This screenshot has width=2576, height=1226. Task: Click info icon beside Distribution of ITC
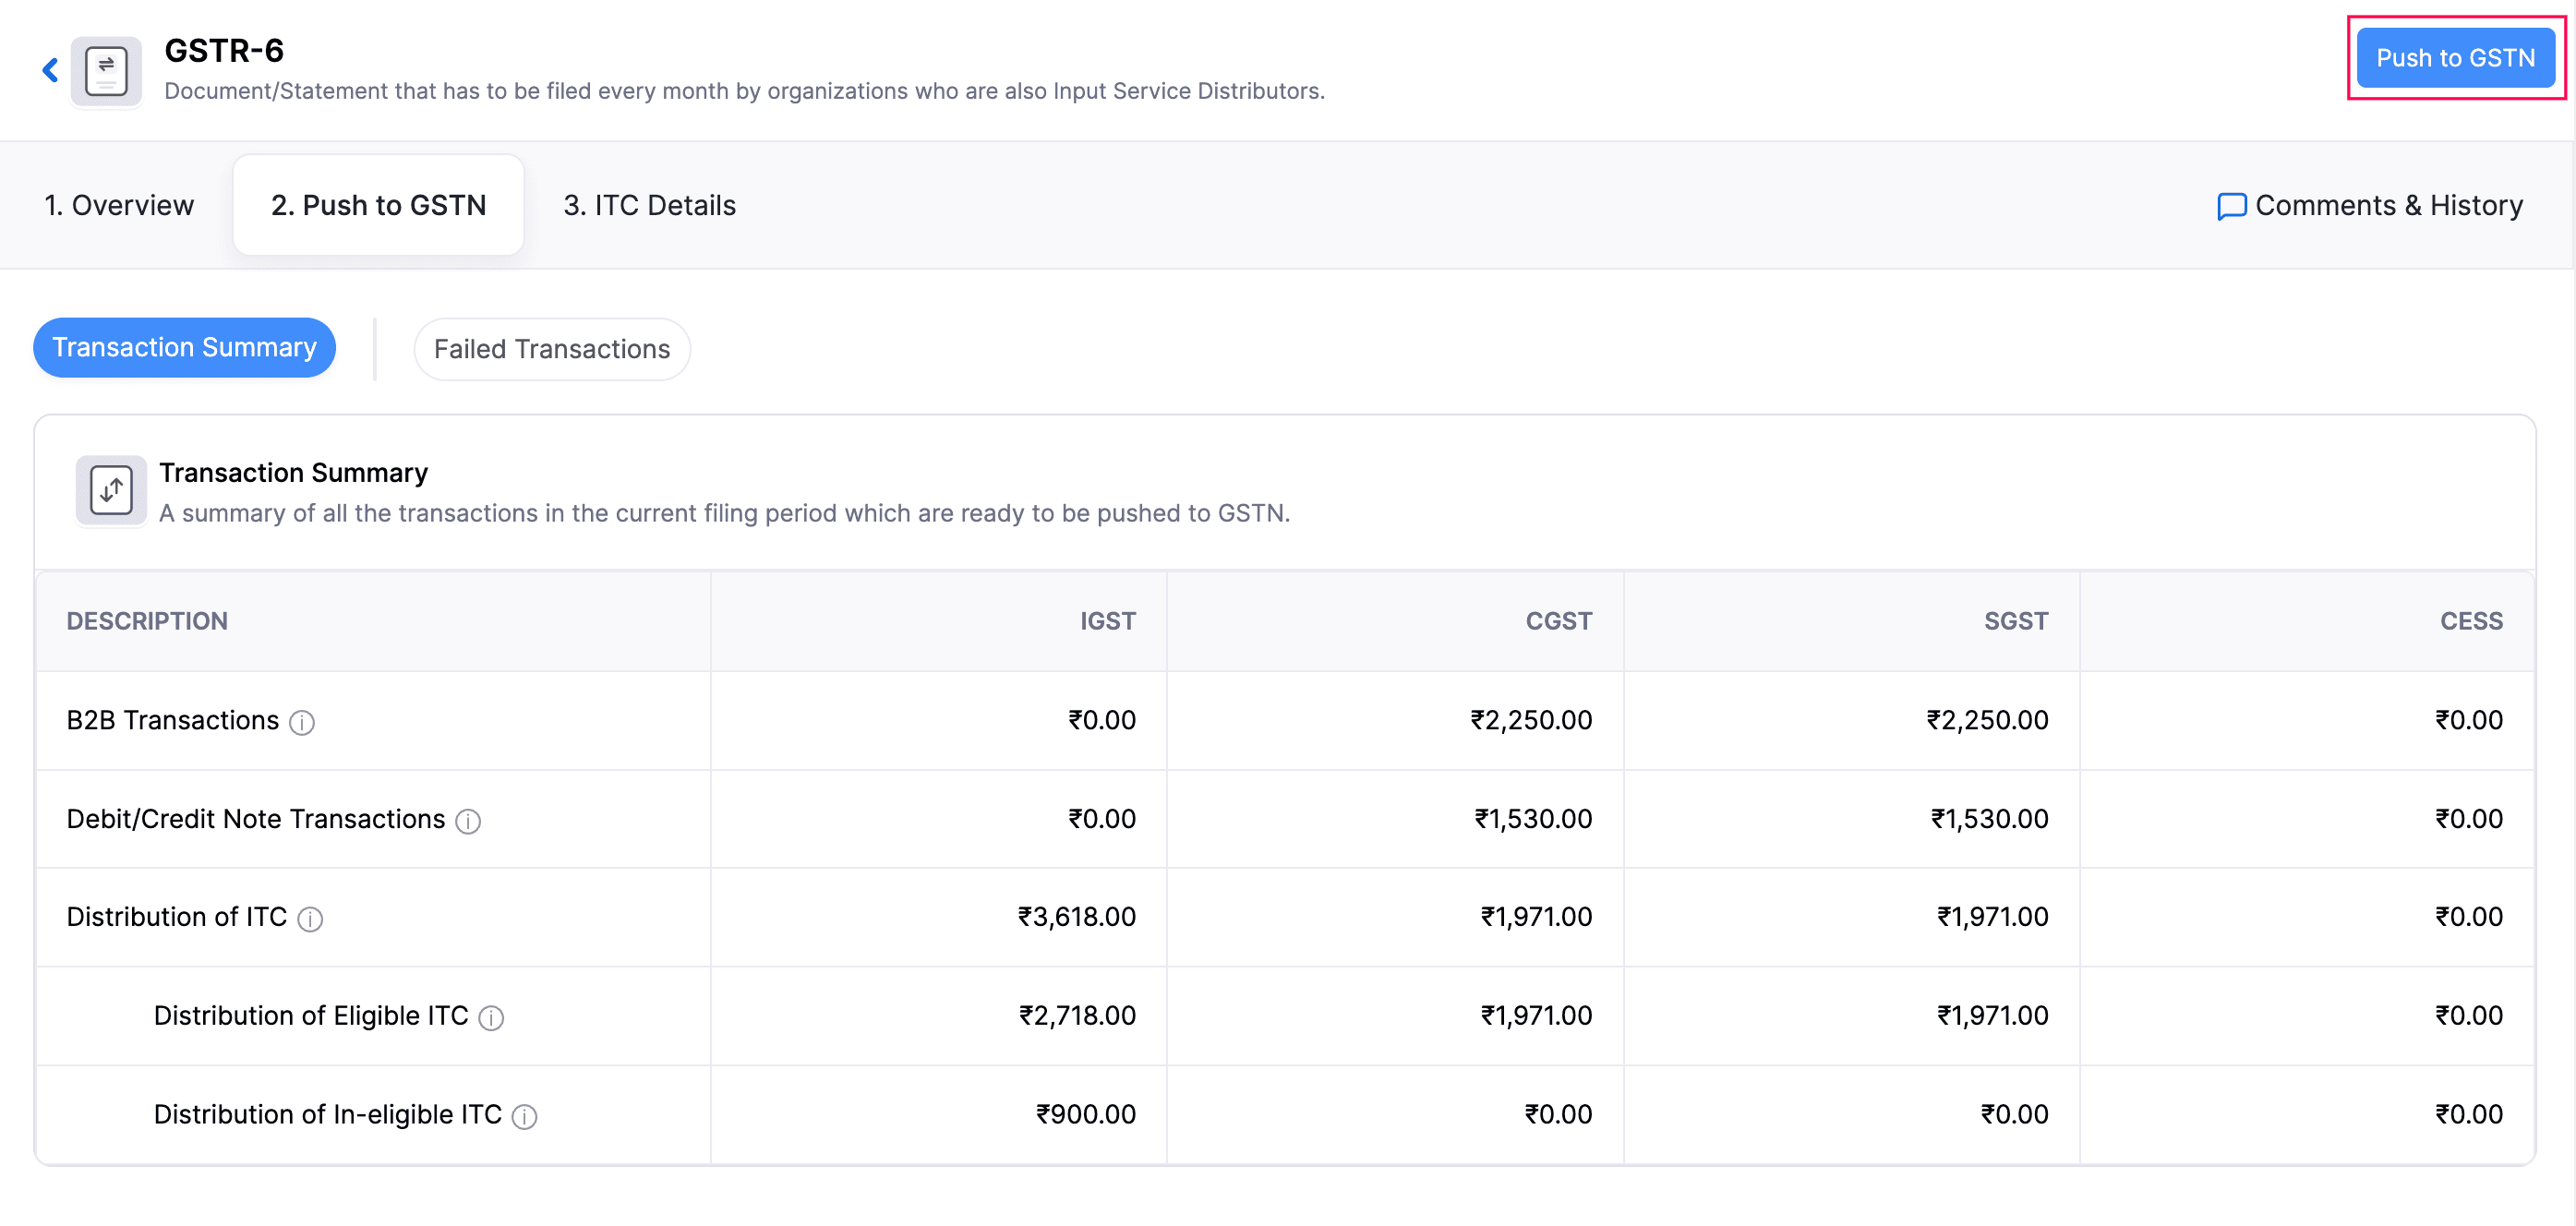tap(310, 919)
